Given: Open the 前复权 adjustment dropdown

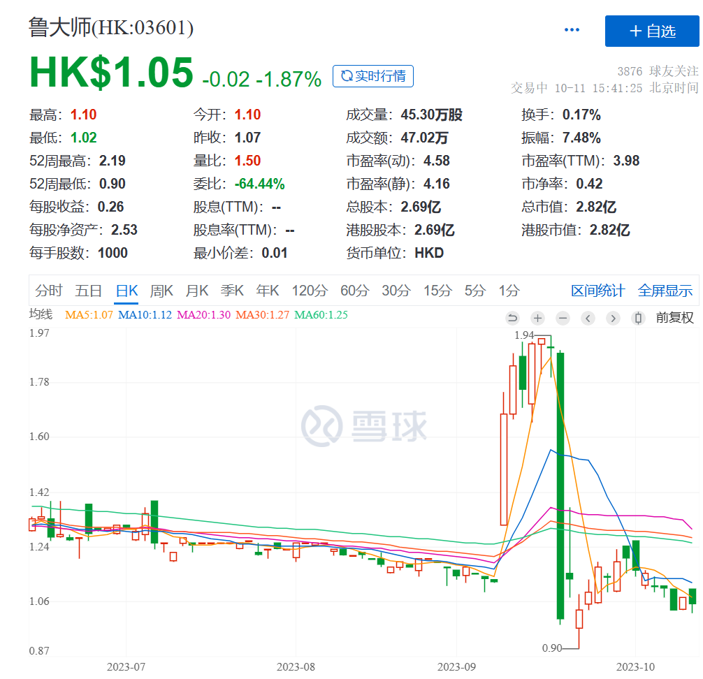Looking at the screenshot, I should [675, 318].
